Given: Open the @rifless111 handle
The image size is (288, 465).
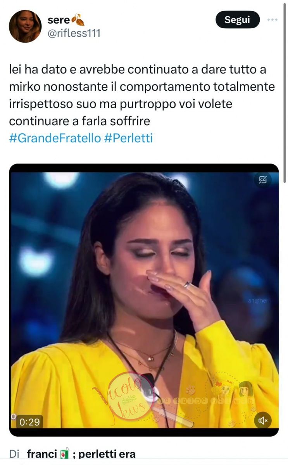Looking at the screenshot, I should [74, 33].
